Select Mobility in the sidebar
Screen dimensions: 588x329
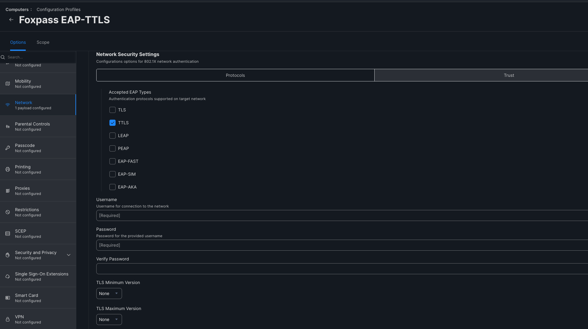pos(38,84)
